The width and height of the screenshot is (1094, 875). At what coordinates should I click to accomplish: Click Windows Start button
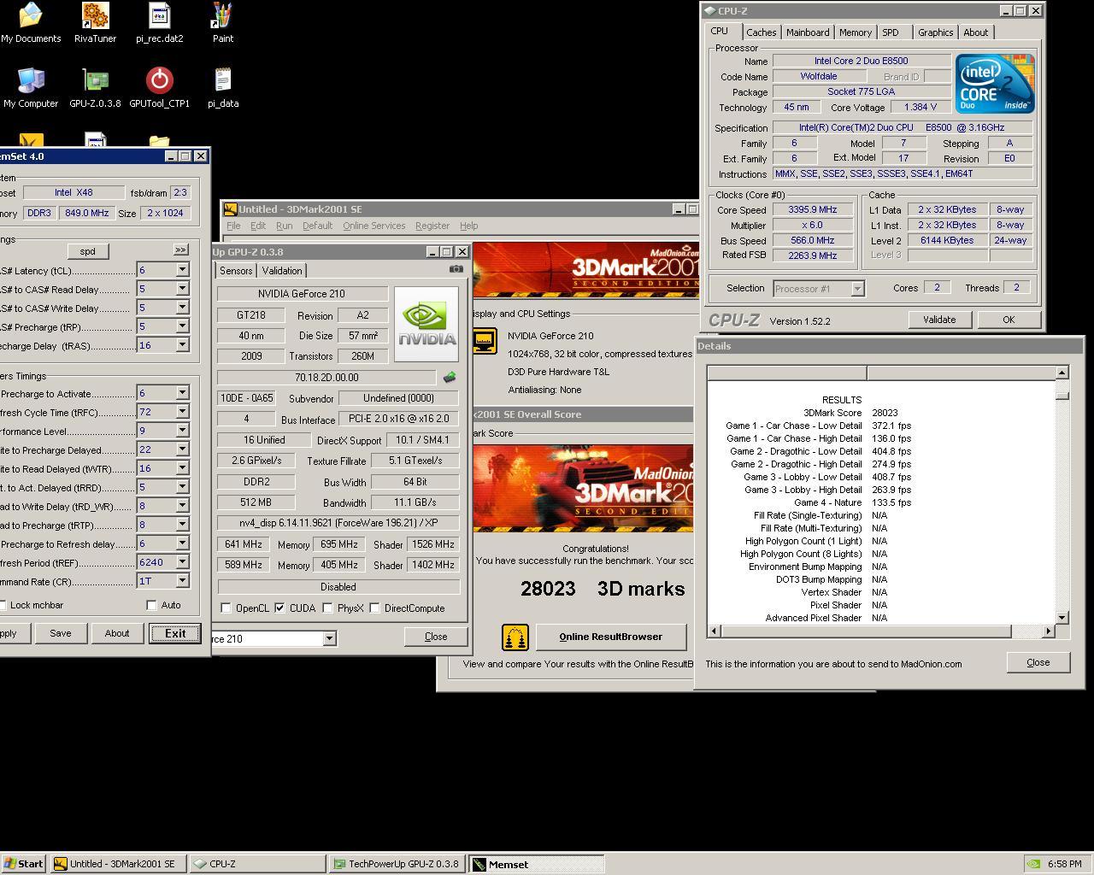pos(24,864)
